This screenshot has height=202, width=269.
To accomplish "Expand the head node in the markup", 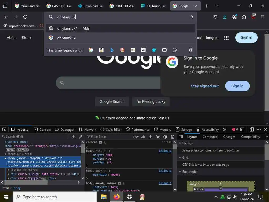I will coord(6,154).
